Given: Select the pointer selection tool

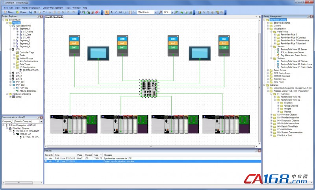Looking at the screenshot, I should pos(107,12).
